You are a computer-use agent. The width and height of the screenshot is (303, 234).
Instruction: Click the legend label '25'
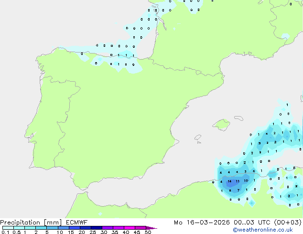[x=93, y=232]
